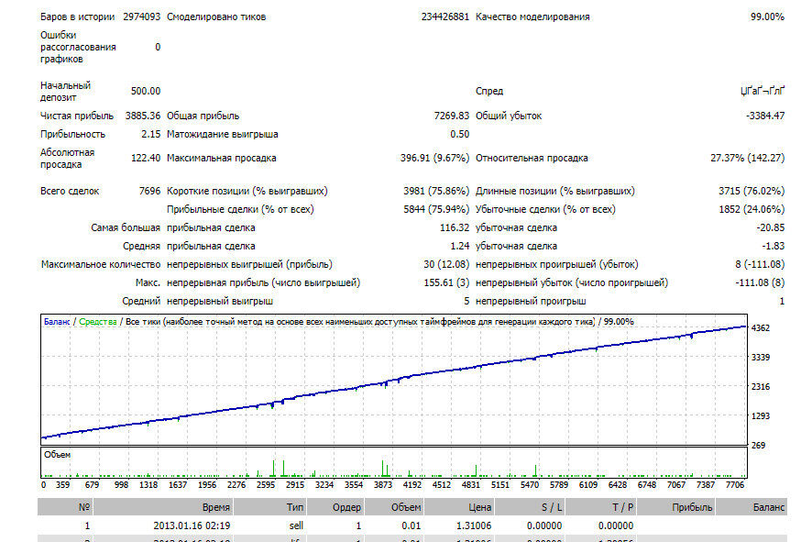Click the gross loss value -3384.47
801x542 pixels.
[765, 116]
